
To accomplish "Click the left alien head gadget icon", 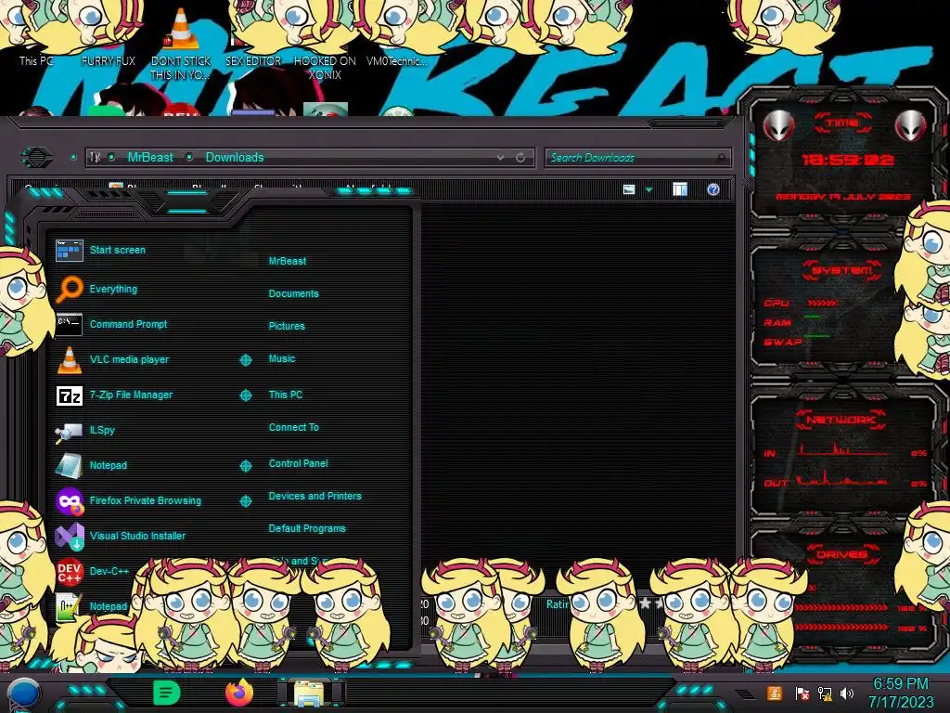I will pos(778,125).
